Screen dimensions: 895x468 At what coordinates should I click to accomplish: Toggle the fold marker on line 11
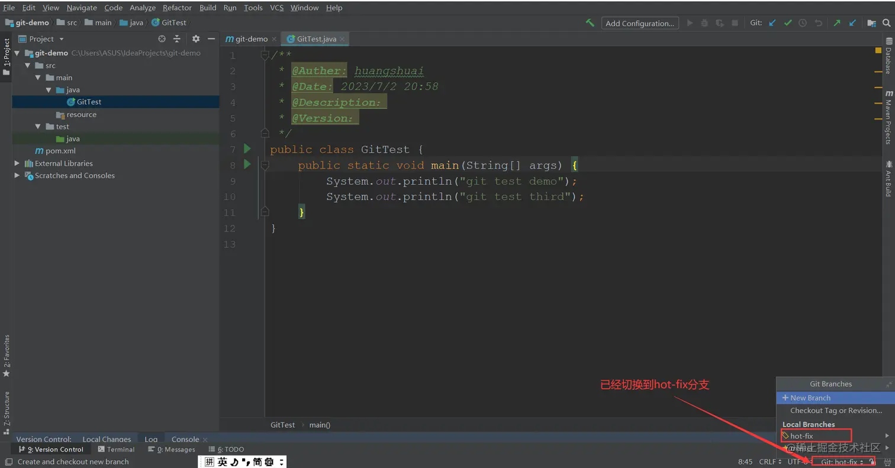[265, 212]
